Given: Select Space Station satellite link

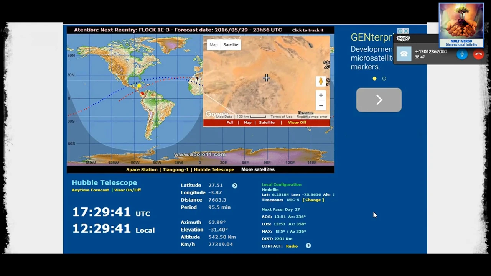Looking at the screenshot, I should coord(142,169).
